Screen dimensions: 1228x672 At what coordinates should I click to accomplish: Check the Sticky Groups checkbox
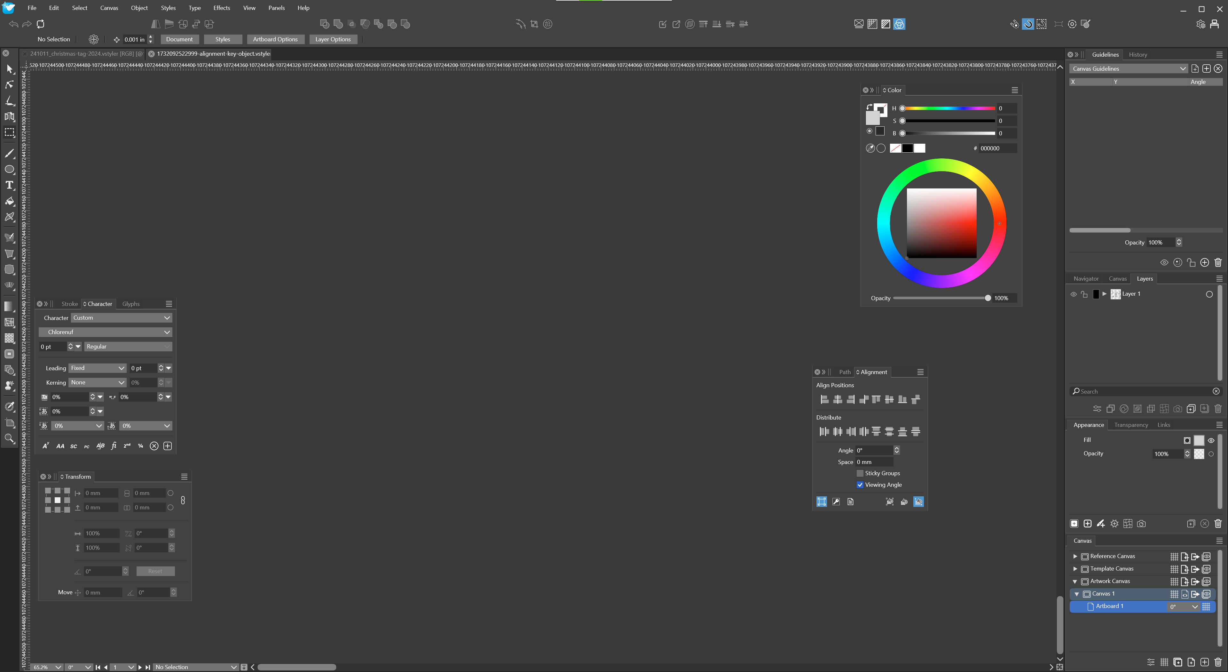(860, 473)
